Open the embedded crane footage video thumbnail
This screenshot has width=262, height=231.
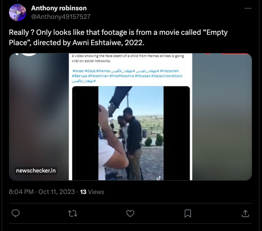pos(131,133)
